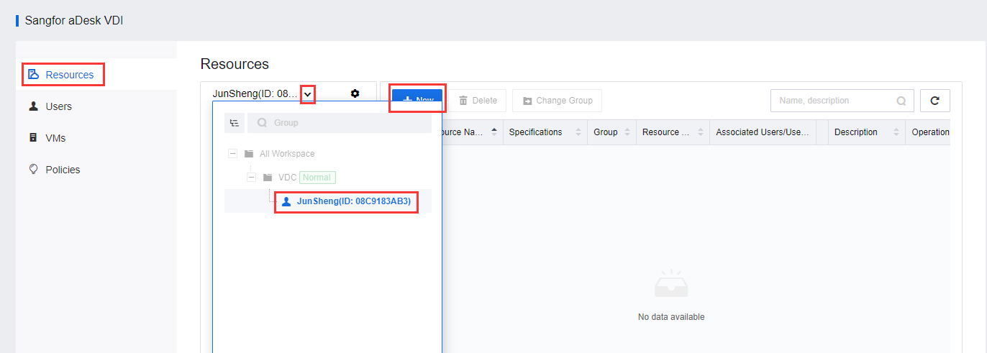Screen dimensions: 987x353
Task: Click the Change Group button
Action: (x=558, y=101)
